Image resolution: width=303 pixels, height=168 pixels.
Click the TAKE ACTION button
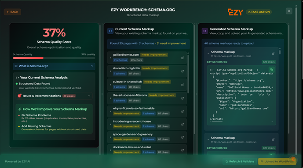point(259,12)
